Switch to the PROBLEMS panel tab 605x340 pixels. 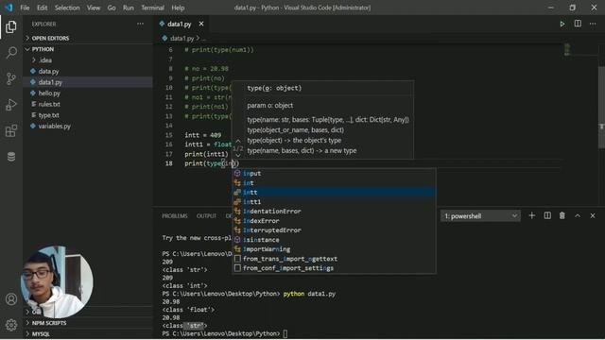(x=175, y=216)
